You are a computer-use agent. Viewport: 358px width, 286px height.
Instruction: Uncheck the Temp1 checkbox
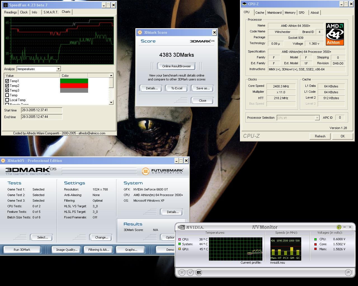[x=7, y=81]
